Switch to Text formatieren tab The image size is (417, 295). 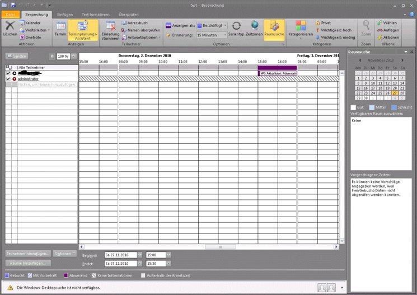tap(96, 15)
